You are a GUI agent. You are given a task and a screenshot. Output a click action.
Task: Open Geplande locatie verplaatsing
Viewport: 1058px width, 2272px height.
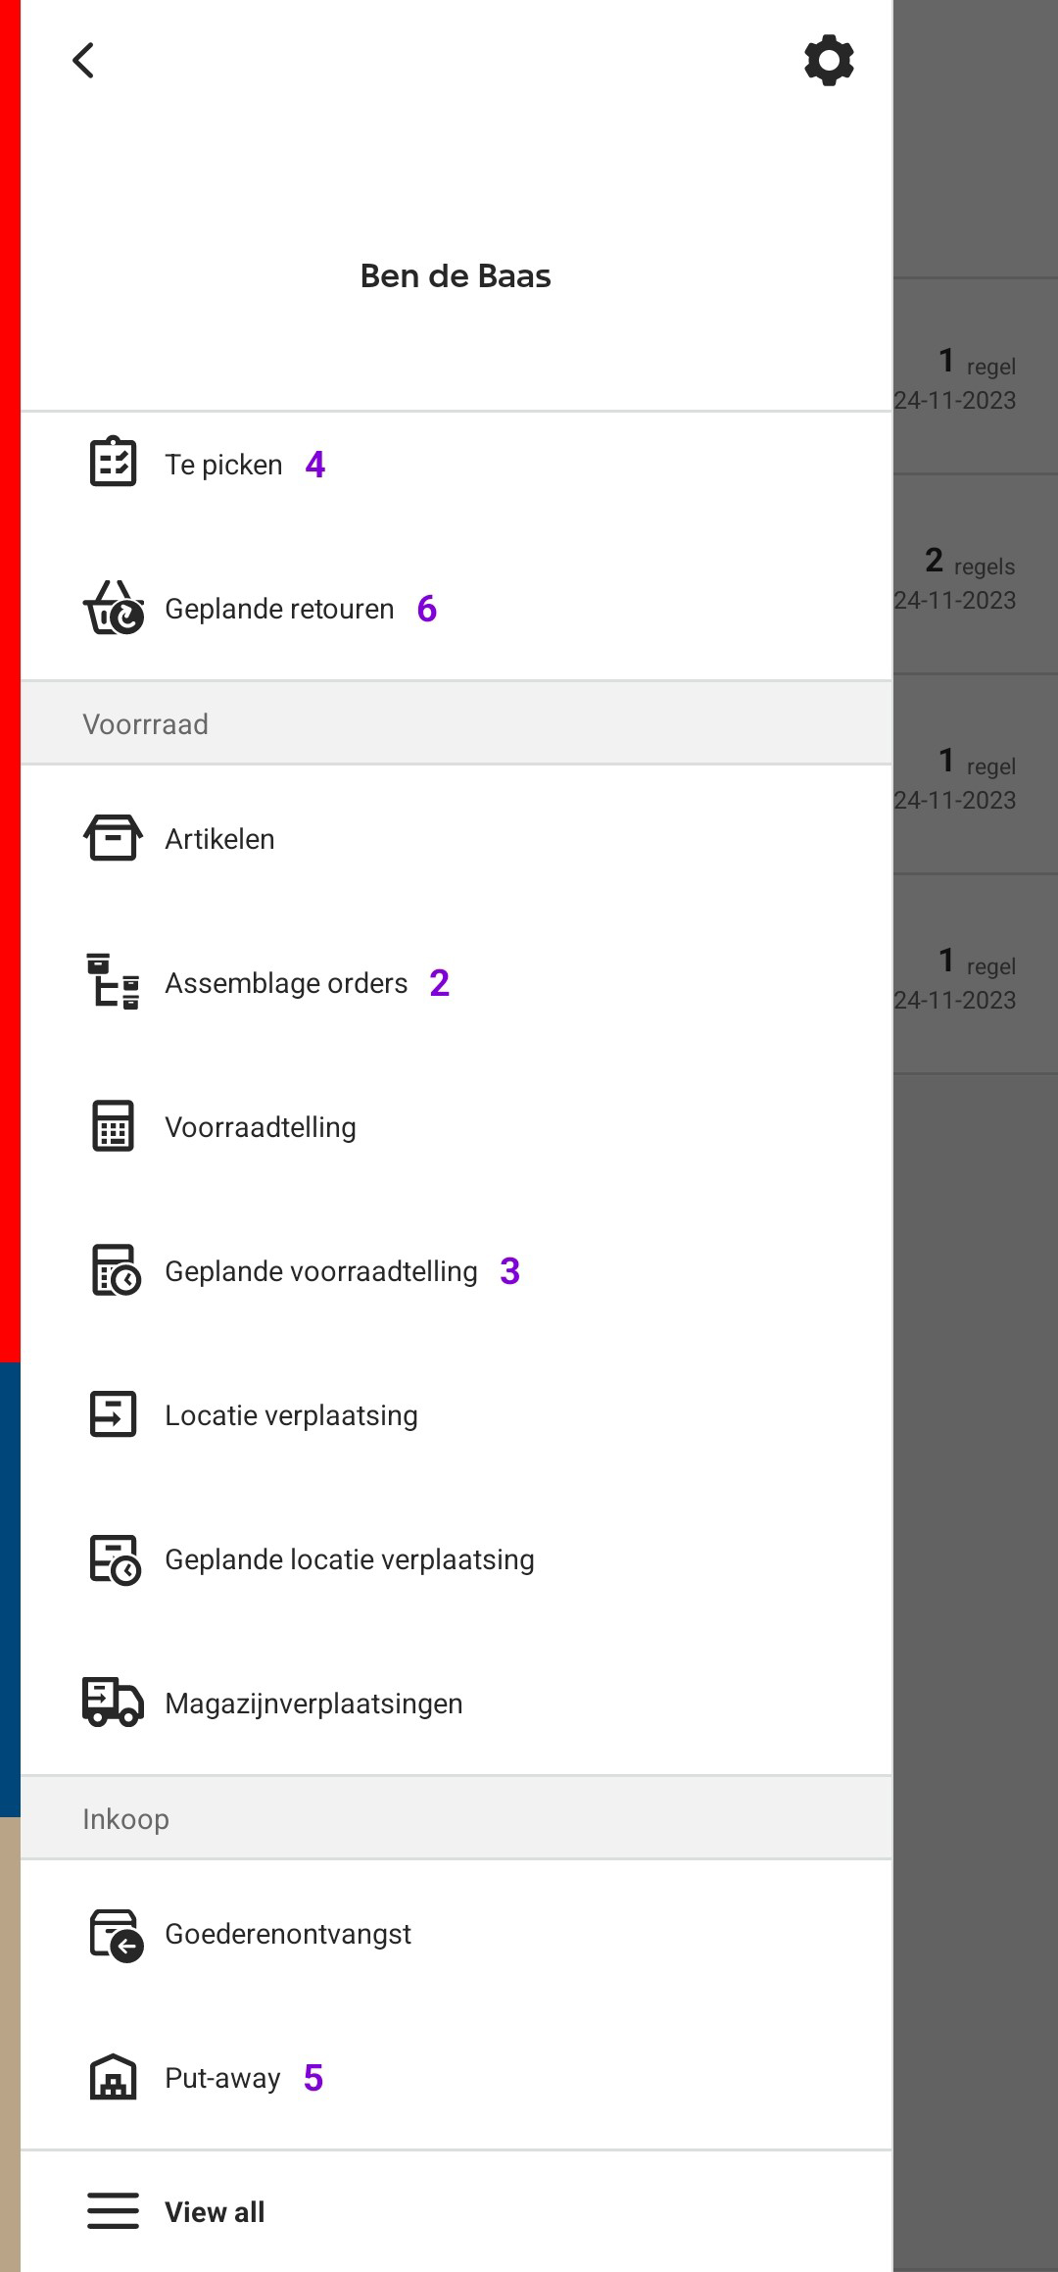coord(457,1558)
